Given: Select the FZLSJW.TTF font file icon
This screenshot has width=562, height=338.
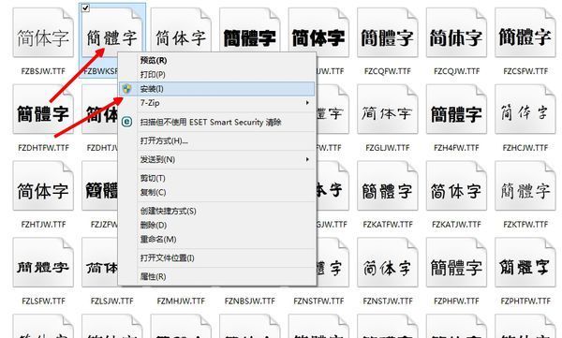Looking at the screenshot, I should click(99, 262).
